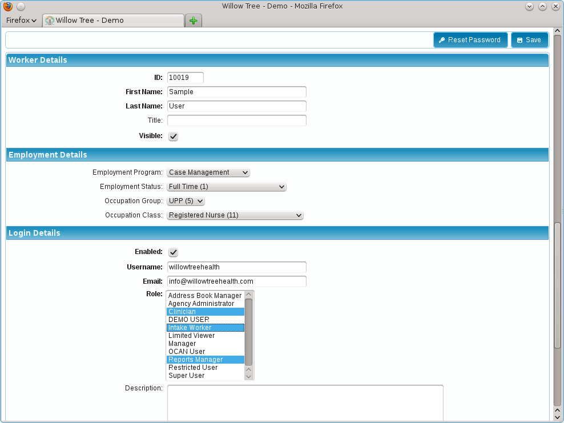Open a new tab with the green plus

(194, 21)
